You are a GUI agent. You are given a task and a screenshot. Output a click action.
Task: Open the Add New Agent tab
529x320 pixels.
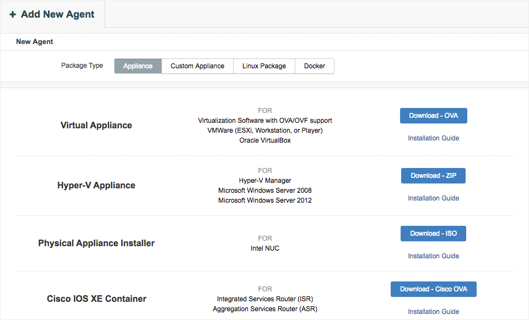(57, 14)
